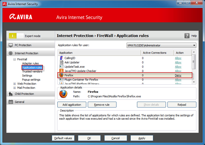Click the UpdateTask.exe application icon
Screen dimensions: 205x145
[61, 66]
